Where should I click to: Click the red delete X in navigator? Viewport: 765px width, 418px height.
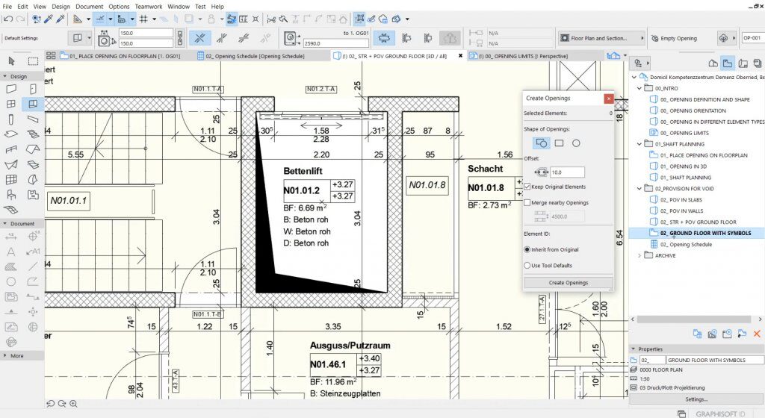click(x=757, y=334)
